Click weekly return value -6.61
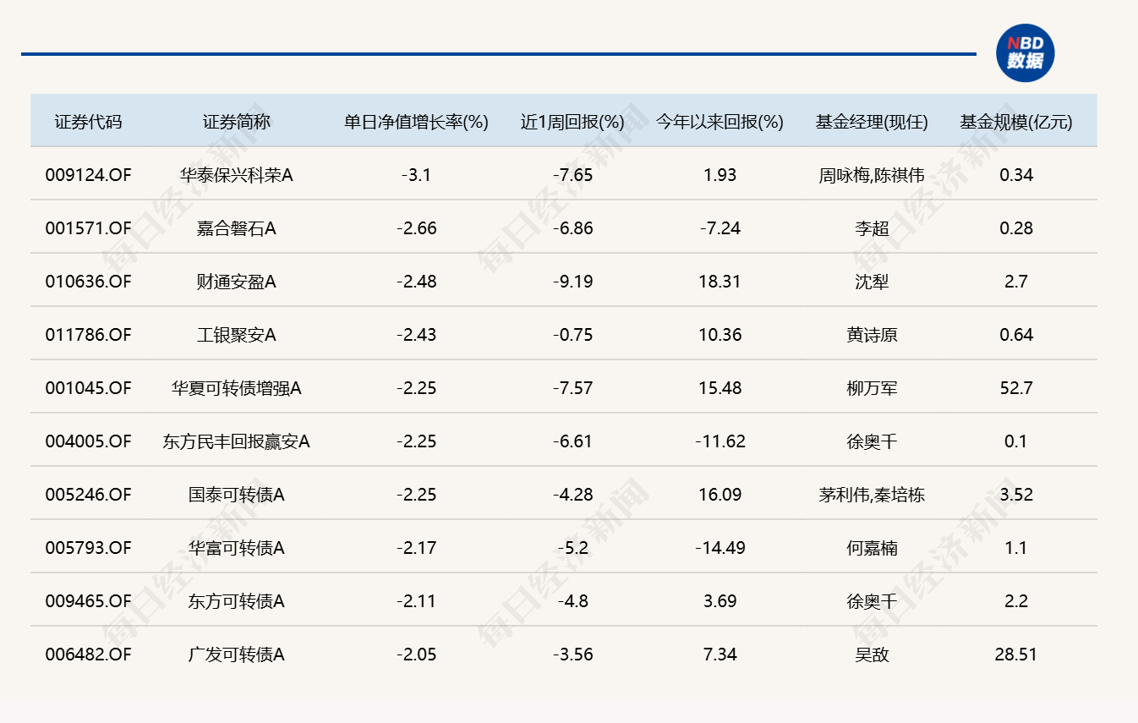Image resolution: width=1138 pixels, height=723 pixels. pos(572,441)
